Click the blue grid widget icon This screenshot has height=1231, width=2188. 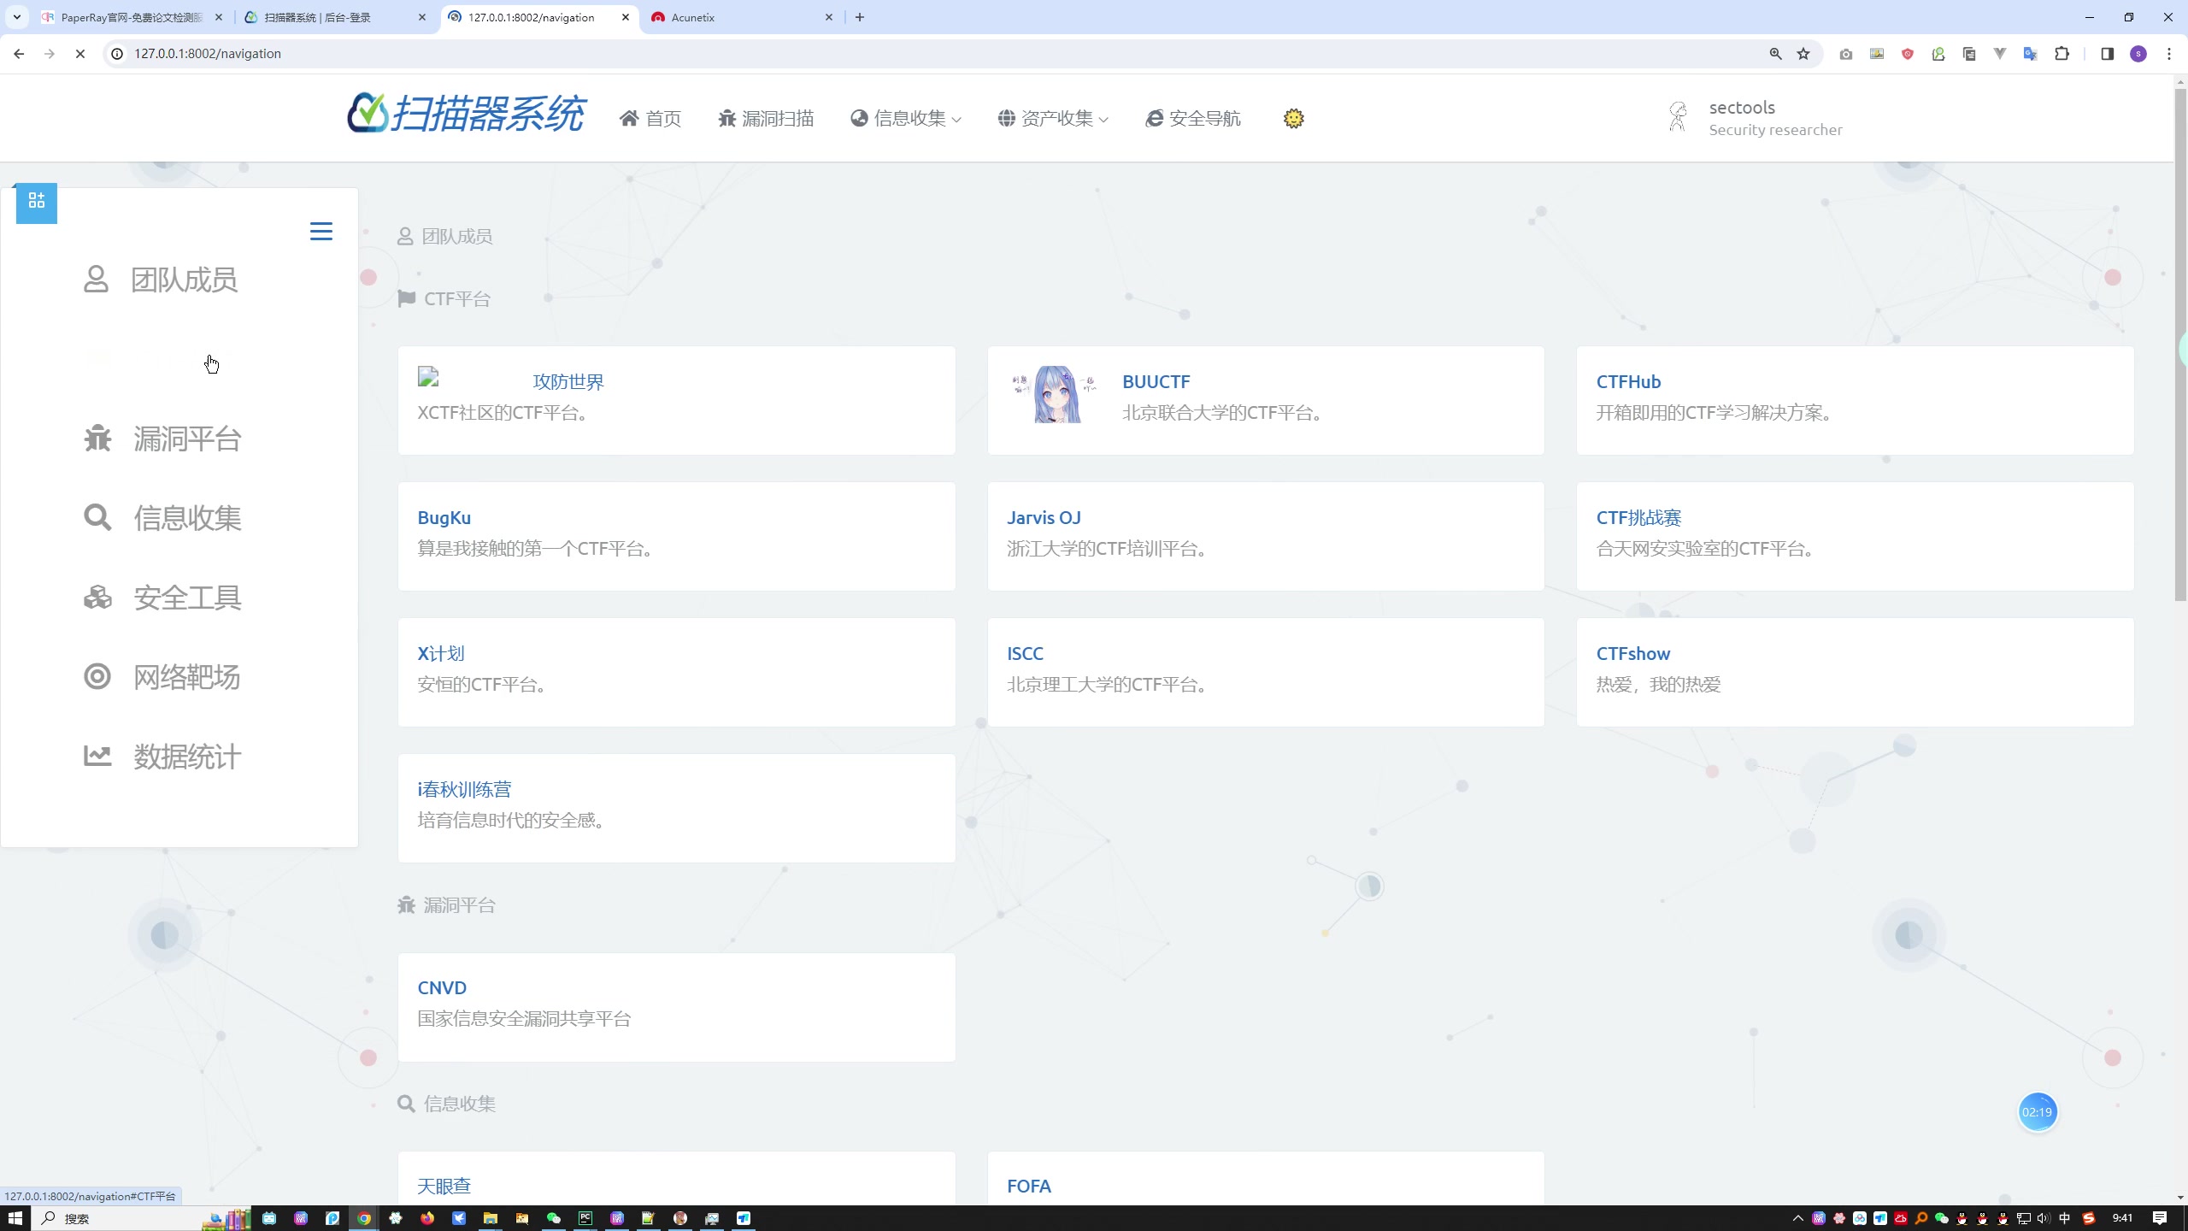37,203
